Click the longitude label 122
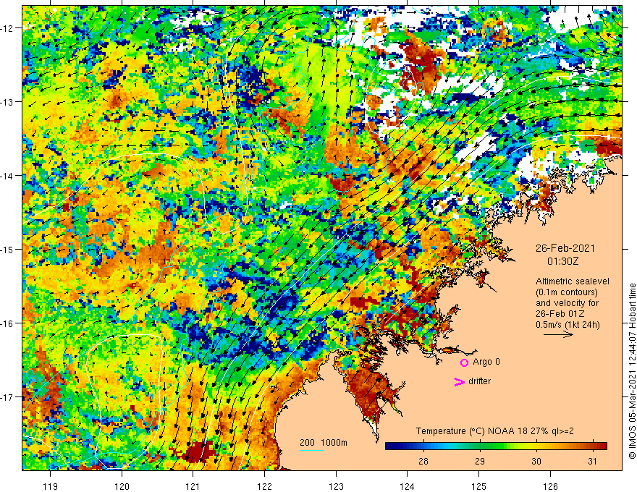The width and height of the screenshot is (637, 492). (x=264, y=486)
